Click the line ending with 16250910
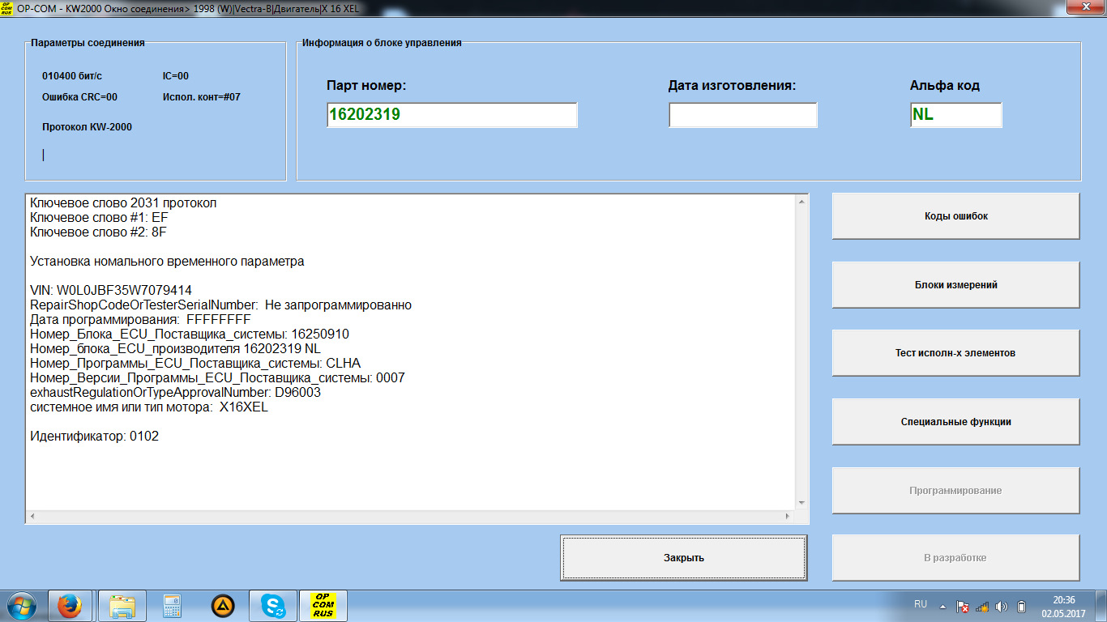Viewport: 1107px width, 622px height. 190,334
